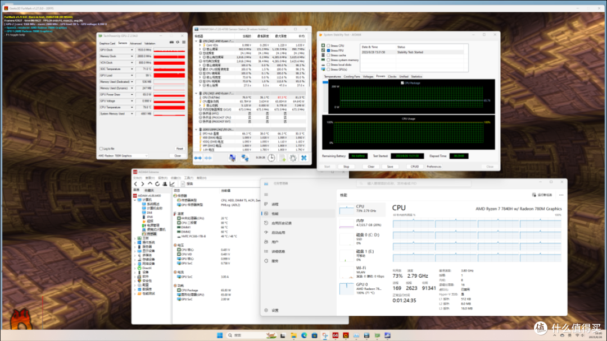Open Task Manager Processes page
Viewport: 607px width, 341px height.
click(298, 204)
